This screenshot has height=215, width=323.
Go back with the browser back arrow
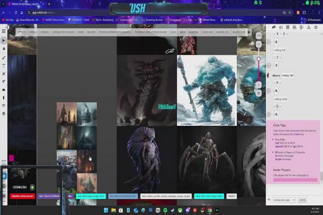coord(4,12)
